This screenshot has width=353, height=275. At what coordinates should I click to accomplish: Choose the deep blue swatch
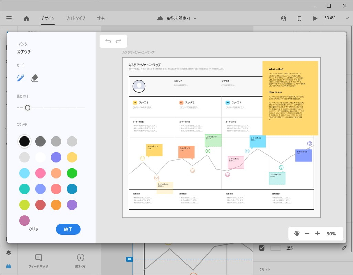click(72, 189)
